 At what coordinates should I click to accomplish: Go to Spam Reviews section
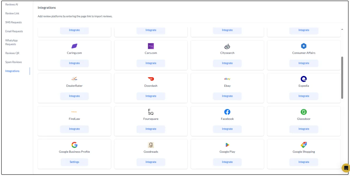[x=13, y=62]
